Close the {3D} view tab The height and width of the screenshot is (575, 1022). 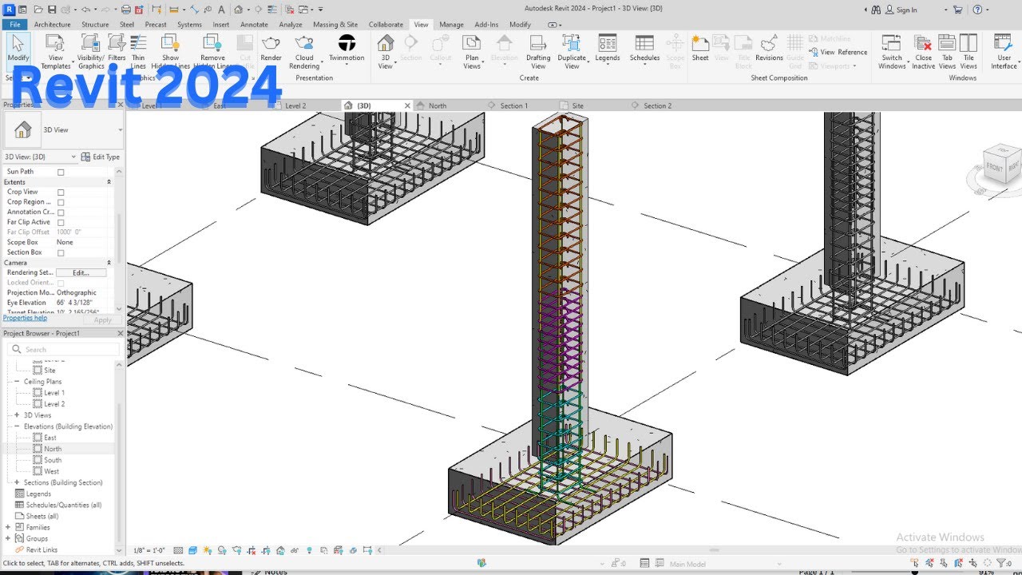pyautogui.click(x=407, y=105)
